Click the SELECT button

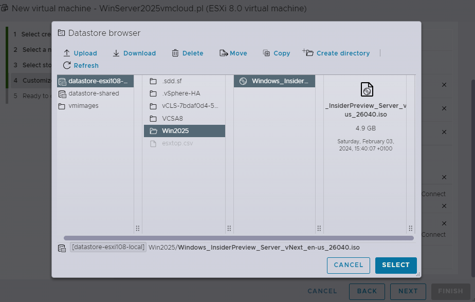point(396,266)
